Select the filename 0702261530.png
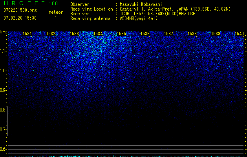The image size is (247, 157). tap(20, 11)
